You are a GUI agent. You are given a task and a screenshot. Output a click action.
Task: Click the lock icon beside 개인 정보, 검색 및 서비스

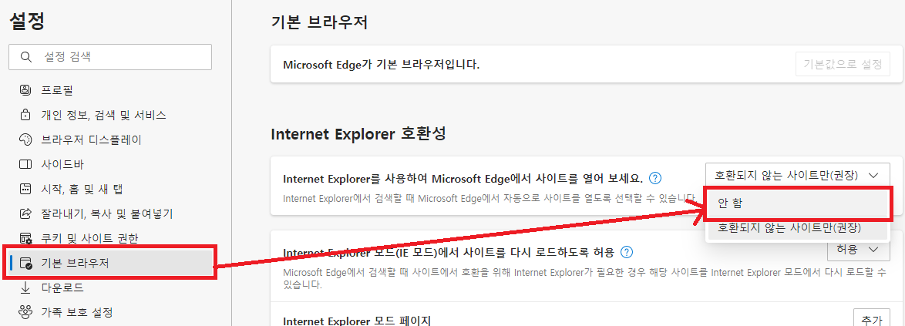pyautogui.click(x=25, y=115)
